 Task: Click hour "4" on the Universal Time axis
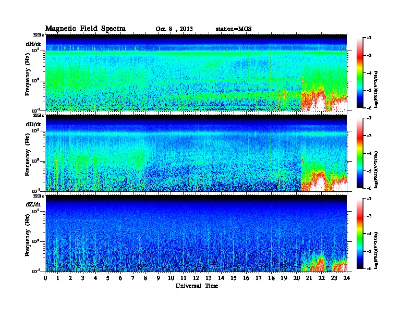pos(95,278)
